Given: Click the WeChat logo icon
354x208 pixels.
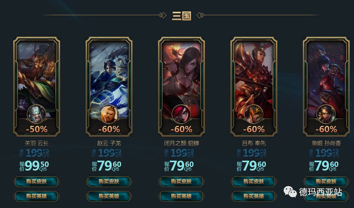Looking at the screenshot, I should [290, 192].
